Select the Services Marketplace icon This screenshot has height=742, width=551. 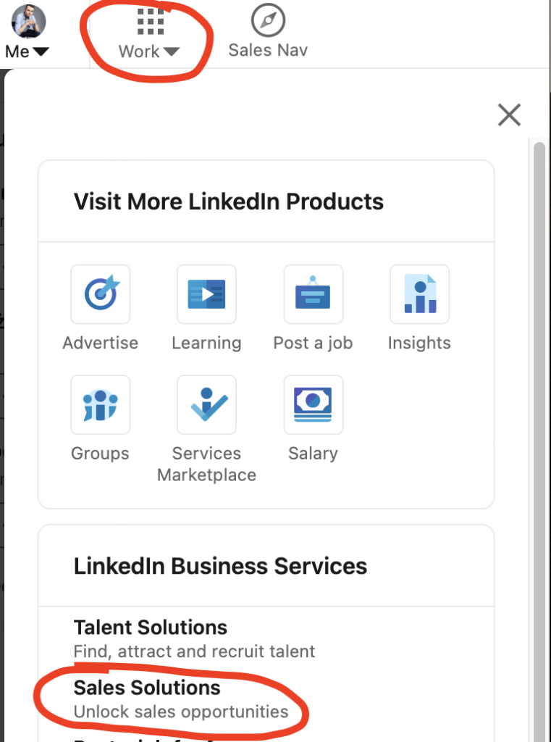pos(206,404)
